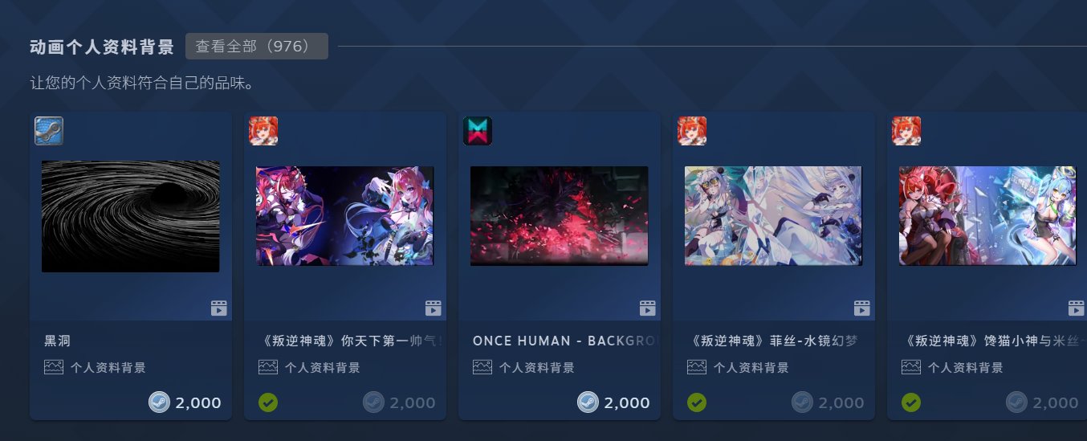Click green owned checkmark on 你天下第一帅气 card
The width and height of the screenshot is (1087, 441).
coord(268,402)
